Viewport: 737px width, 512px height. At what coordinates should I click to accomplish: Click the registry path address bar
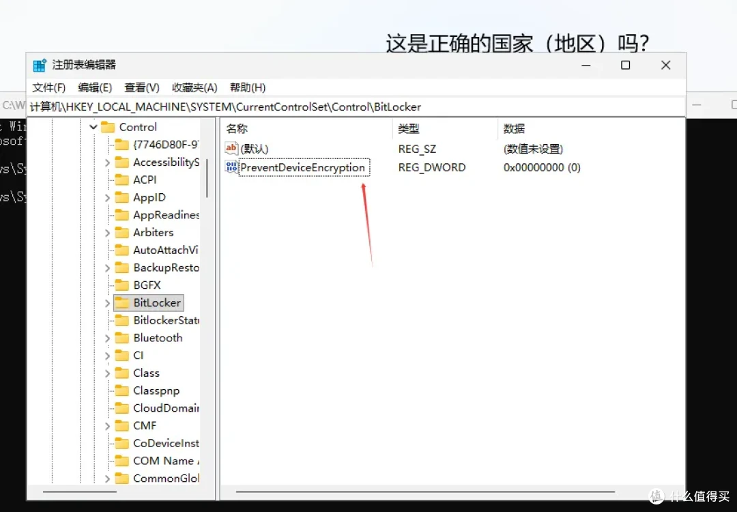point(356,106)
